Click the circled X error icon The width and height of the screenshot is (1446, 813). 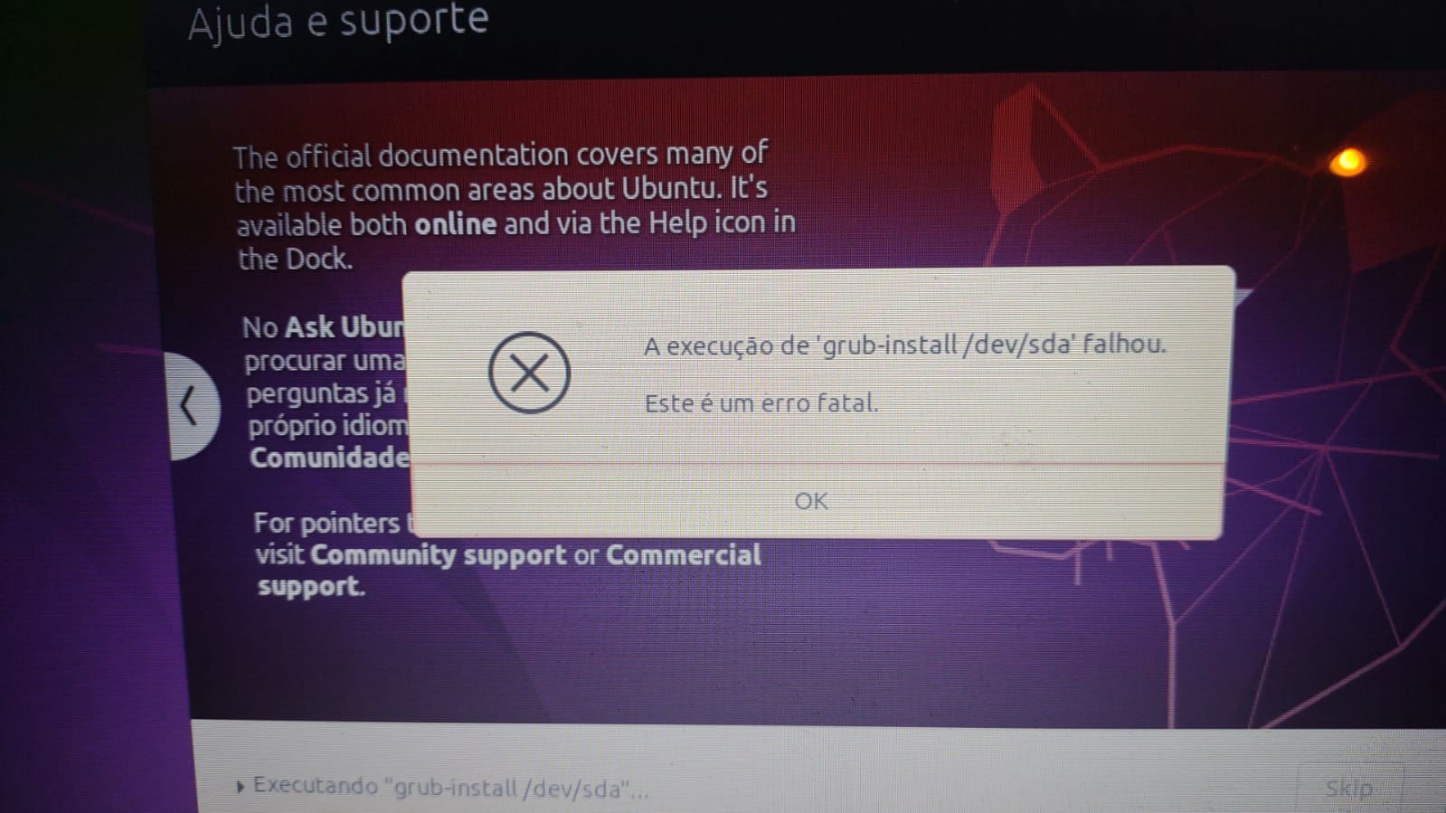coord(529,373)
